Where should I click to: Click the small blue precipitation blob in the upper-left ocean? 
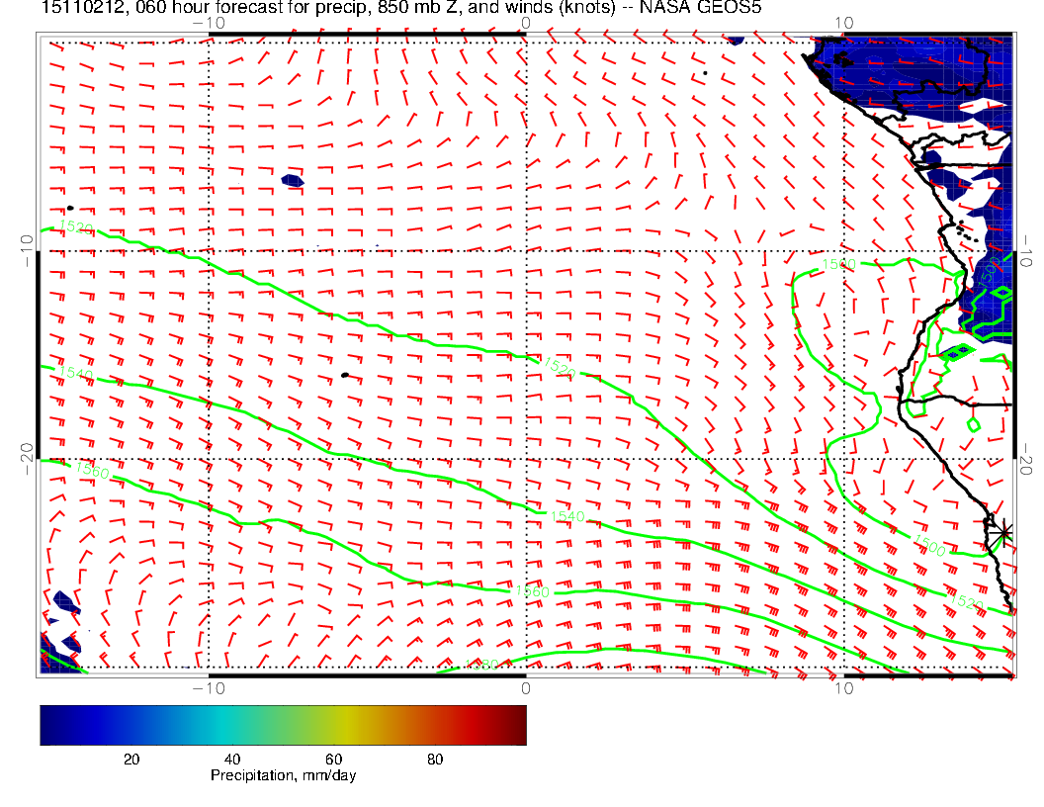click(x=292, y=181)
